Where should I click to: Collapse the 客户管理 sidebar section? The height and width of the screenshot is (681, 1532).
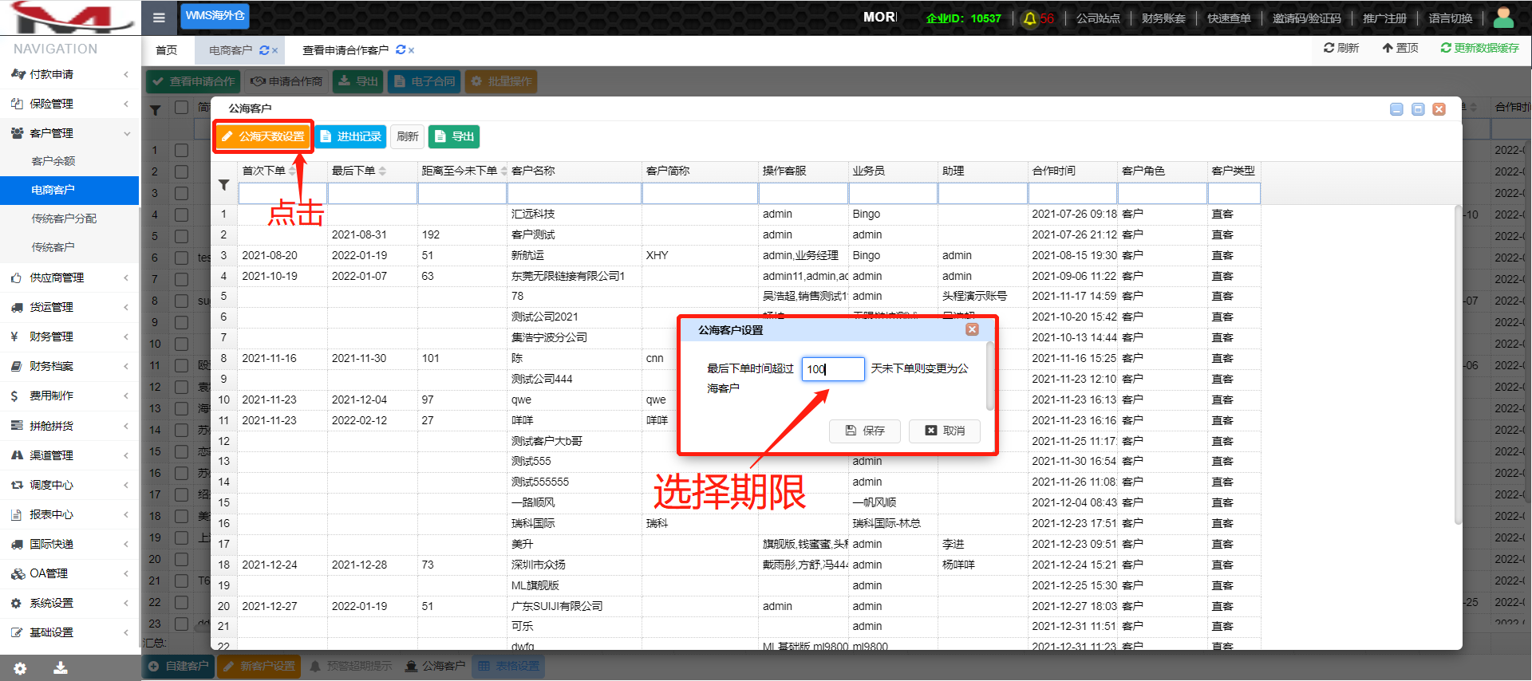[x=69, y=133]
